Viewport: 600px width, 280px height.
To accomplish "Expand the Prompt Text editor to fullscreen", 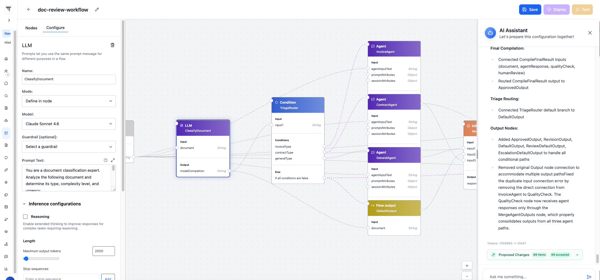I will [x=113, y=160].
